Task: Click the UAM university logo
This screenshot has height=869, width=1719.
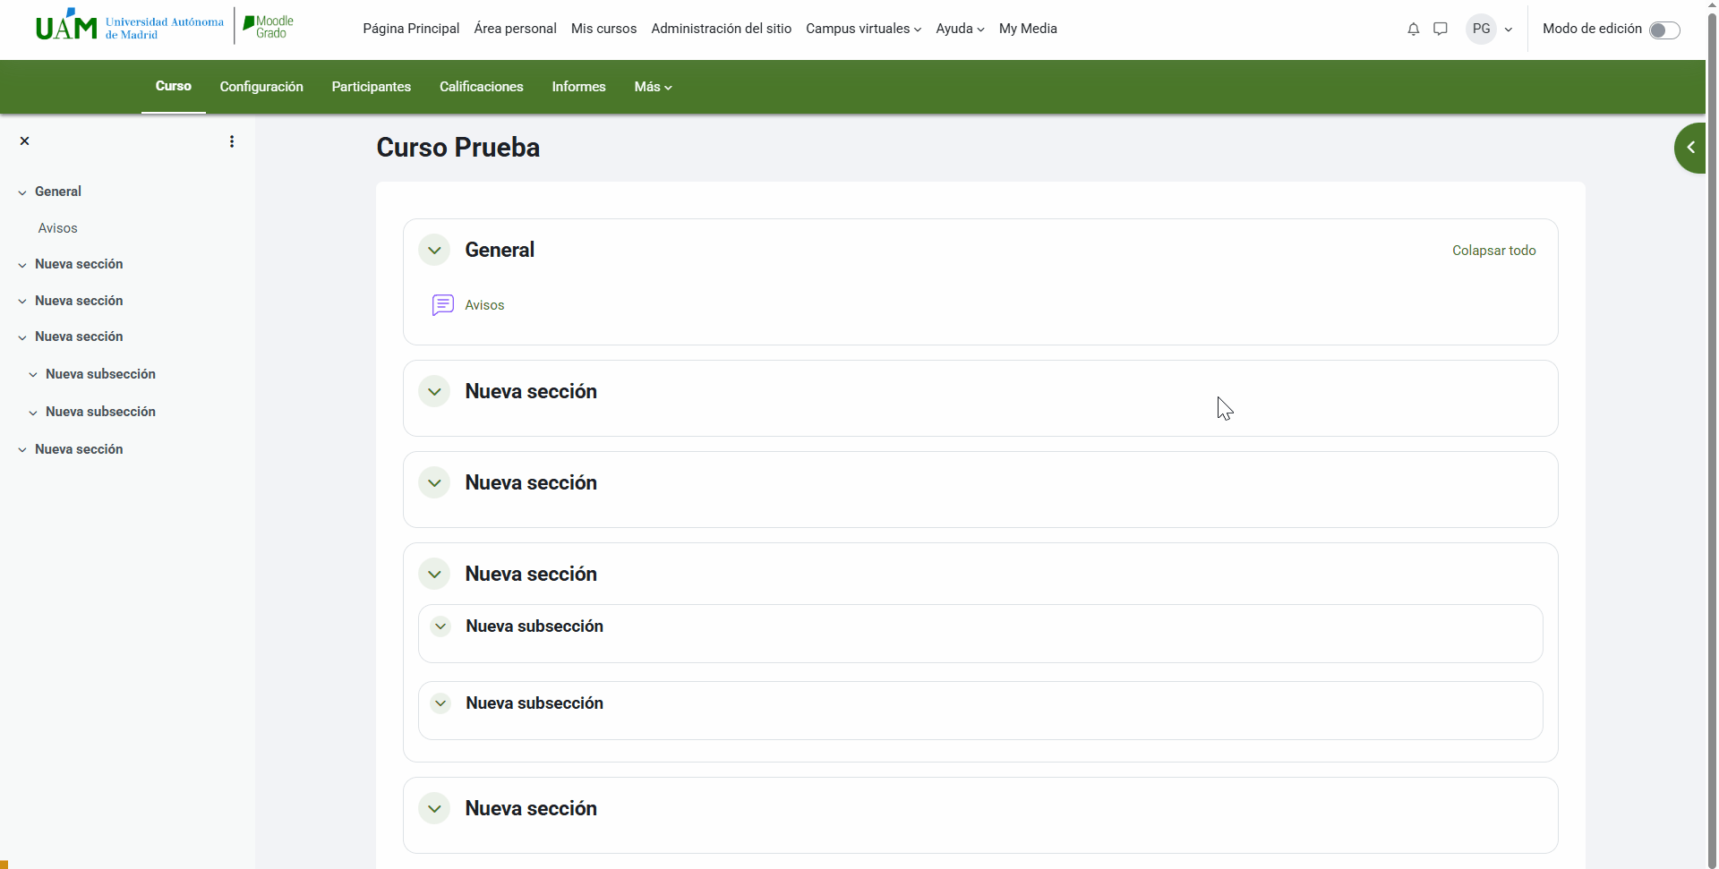Action: [129, 27]
